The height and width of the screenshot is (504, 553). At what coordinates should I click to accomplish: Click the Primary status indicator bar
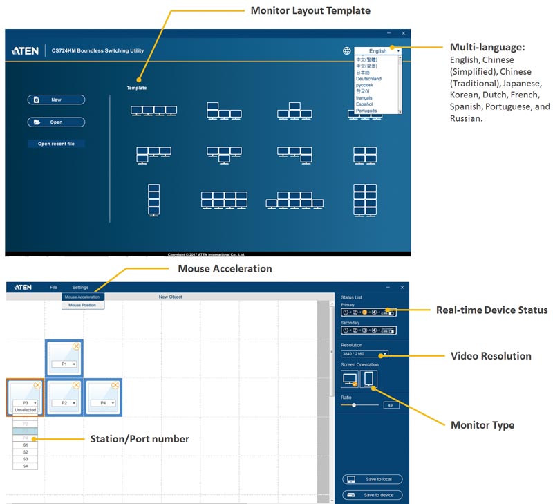pyautogui.click(x=368, y=312)
